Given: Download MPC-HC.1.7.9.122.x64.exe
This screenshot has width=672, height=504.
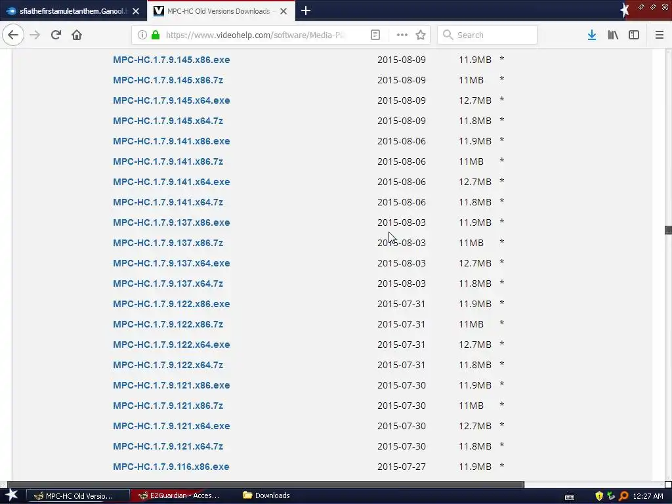Looking at the screenshot, I should (171, 345).
